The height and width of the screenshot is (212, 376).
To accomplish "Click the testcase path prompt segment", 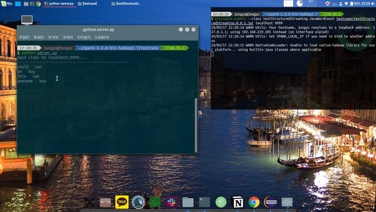I will tap(119, 48).
